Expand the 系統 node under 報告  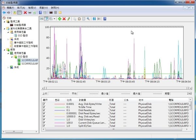[8, 67]
